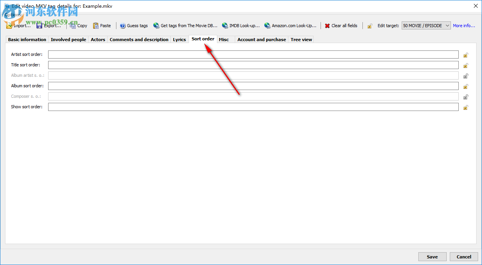
Task: Launch Amazon.com Look-Up for tags
Action: [290, 25]
